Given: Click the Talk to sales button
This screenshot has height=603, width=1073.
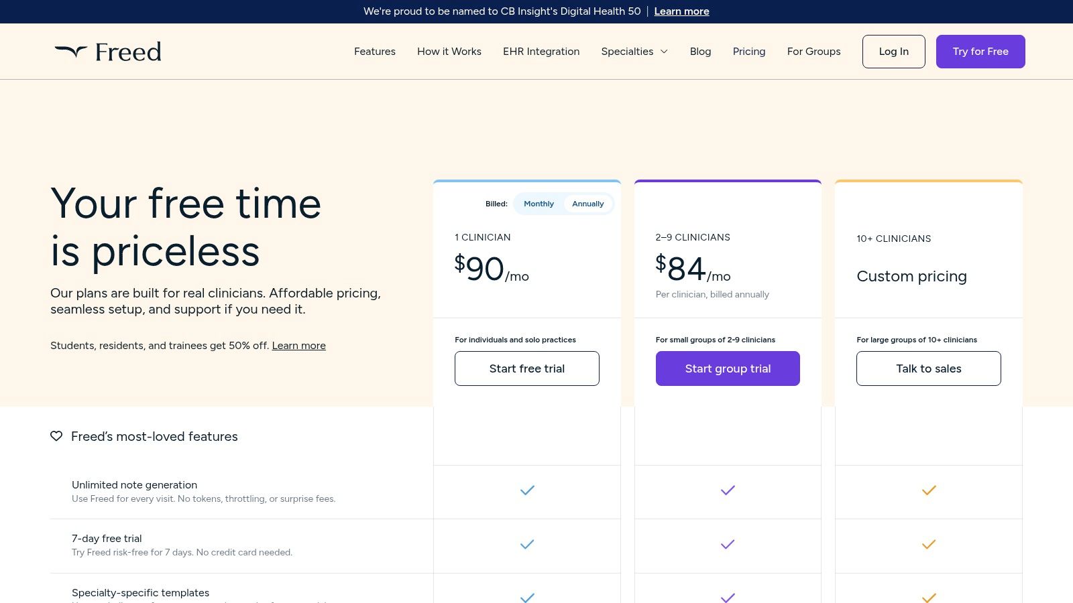Looking at the screenshot, I should click(928, 368).
